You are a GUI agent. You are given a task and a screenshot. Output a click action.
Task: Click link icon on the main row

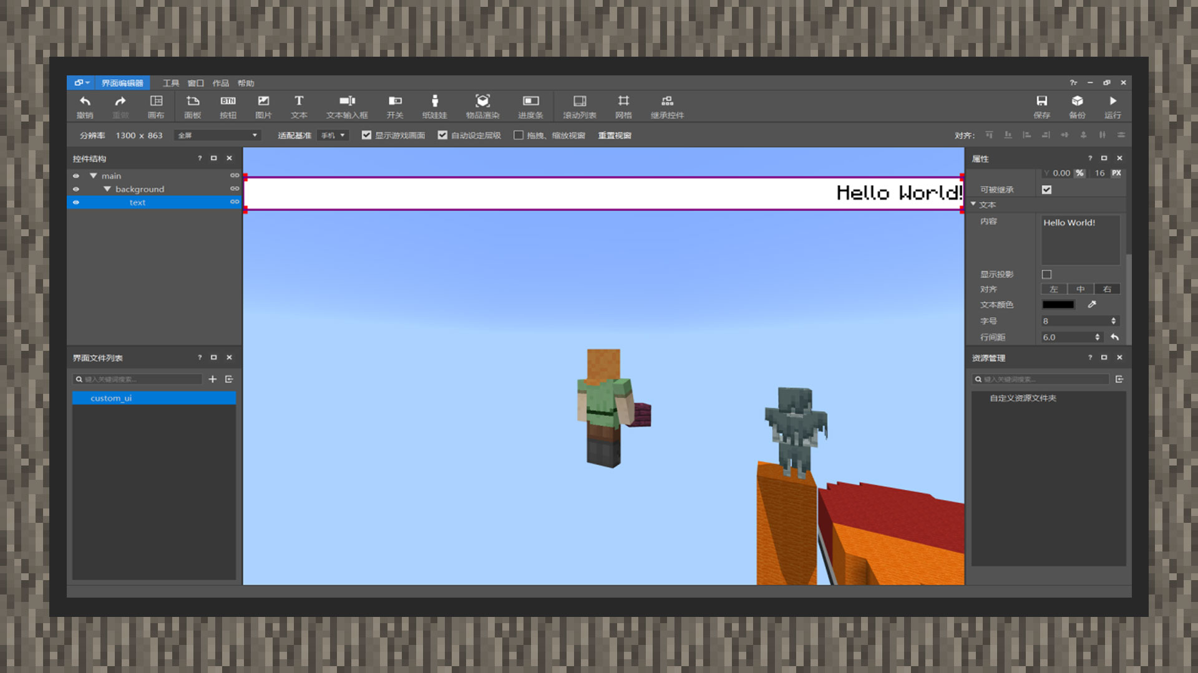[x=235, y=176]
